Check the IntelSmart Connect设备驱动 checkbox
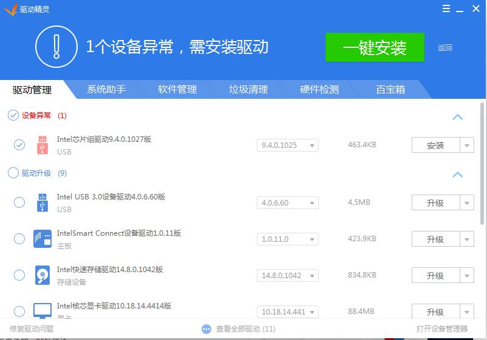 coord(19,239)
